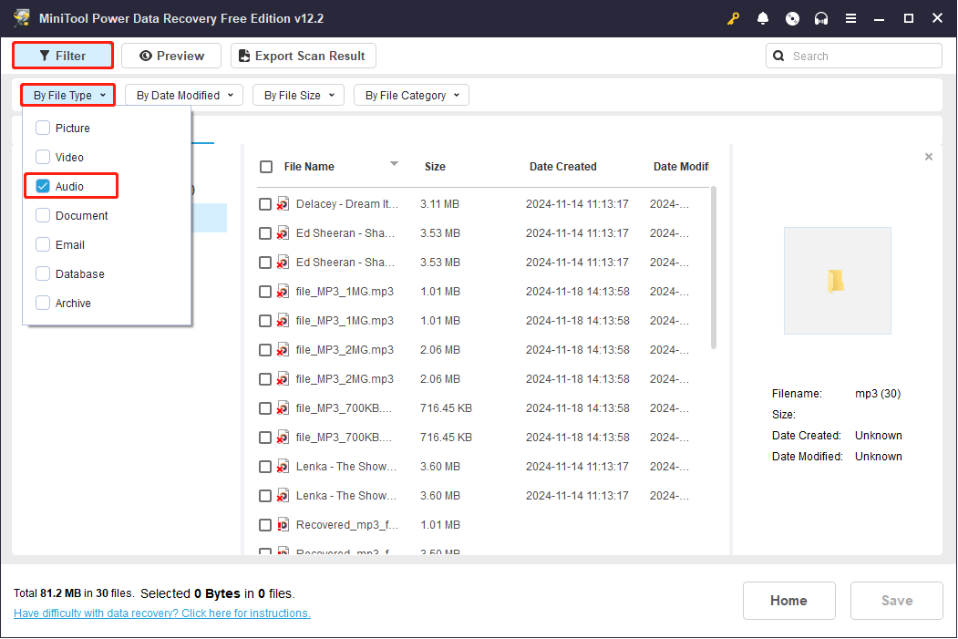Image resolution: width=958 pixels, height=639 pixels.
Task: Uncheck the Audio file type
Action: [43, 186]
